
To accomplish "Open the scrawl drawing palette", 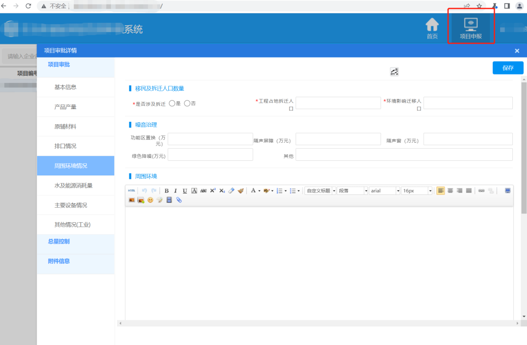I will tap(160, 200).
